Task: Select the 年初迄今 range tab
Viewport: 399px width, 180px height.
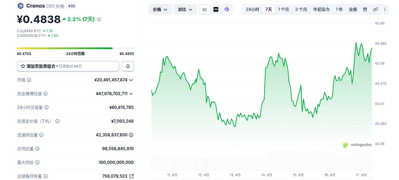Action: 321,9
